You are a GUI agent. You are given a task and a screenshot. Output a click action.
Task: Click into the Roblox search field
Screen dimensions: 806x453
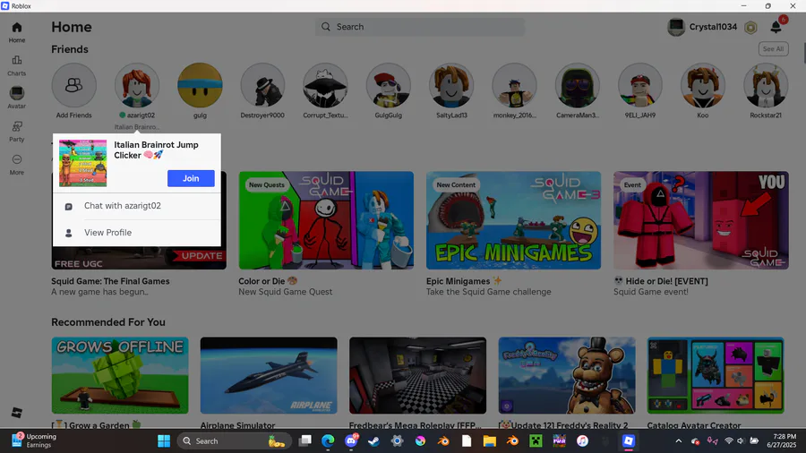(x=420, y=27)
